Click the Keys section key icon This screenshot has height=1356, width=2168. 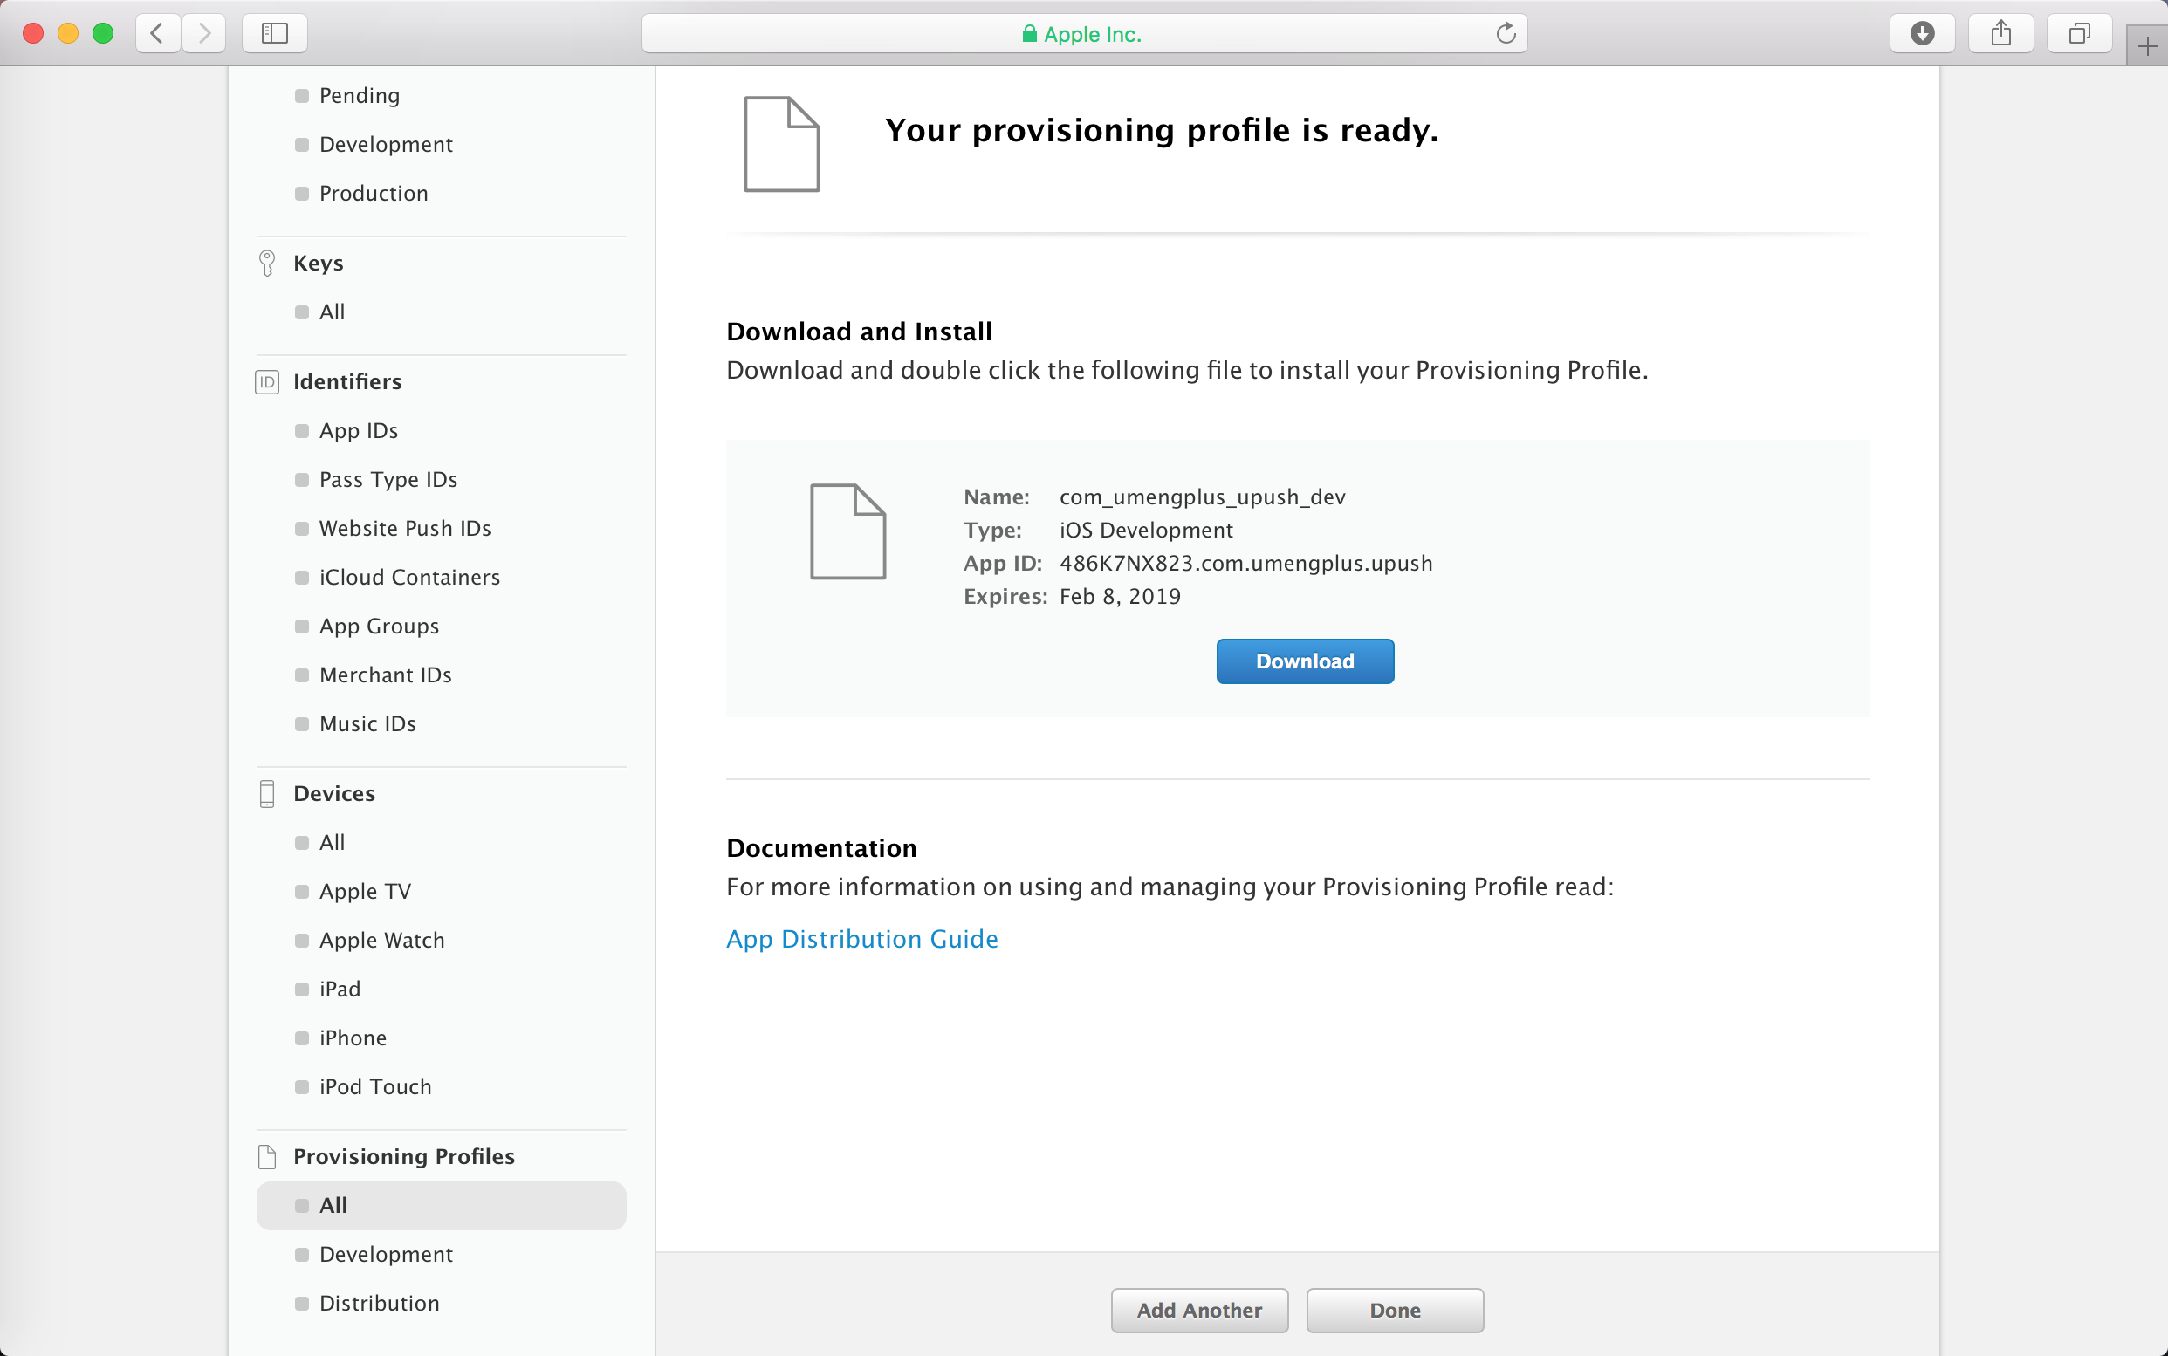pyautogui.click(x=266, y=263)
